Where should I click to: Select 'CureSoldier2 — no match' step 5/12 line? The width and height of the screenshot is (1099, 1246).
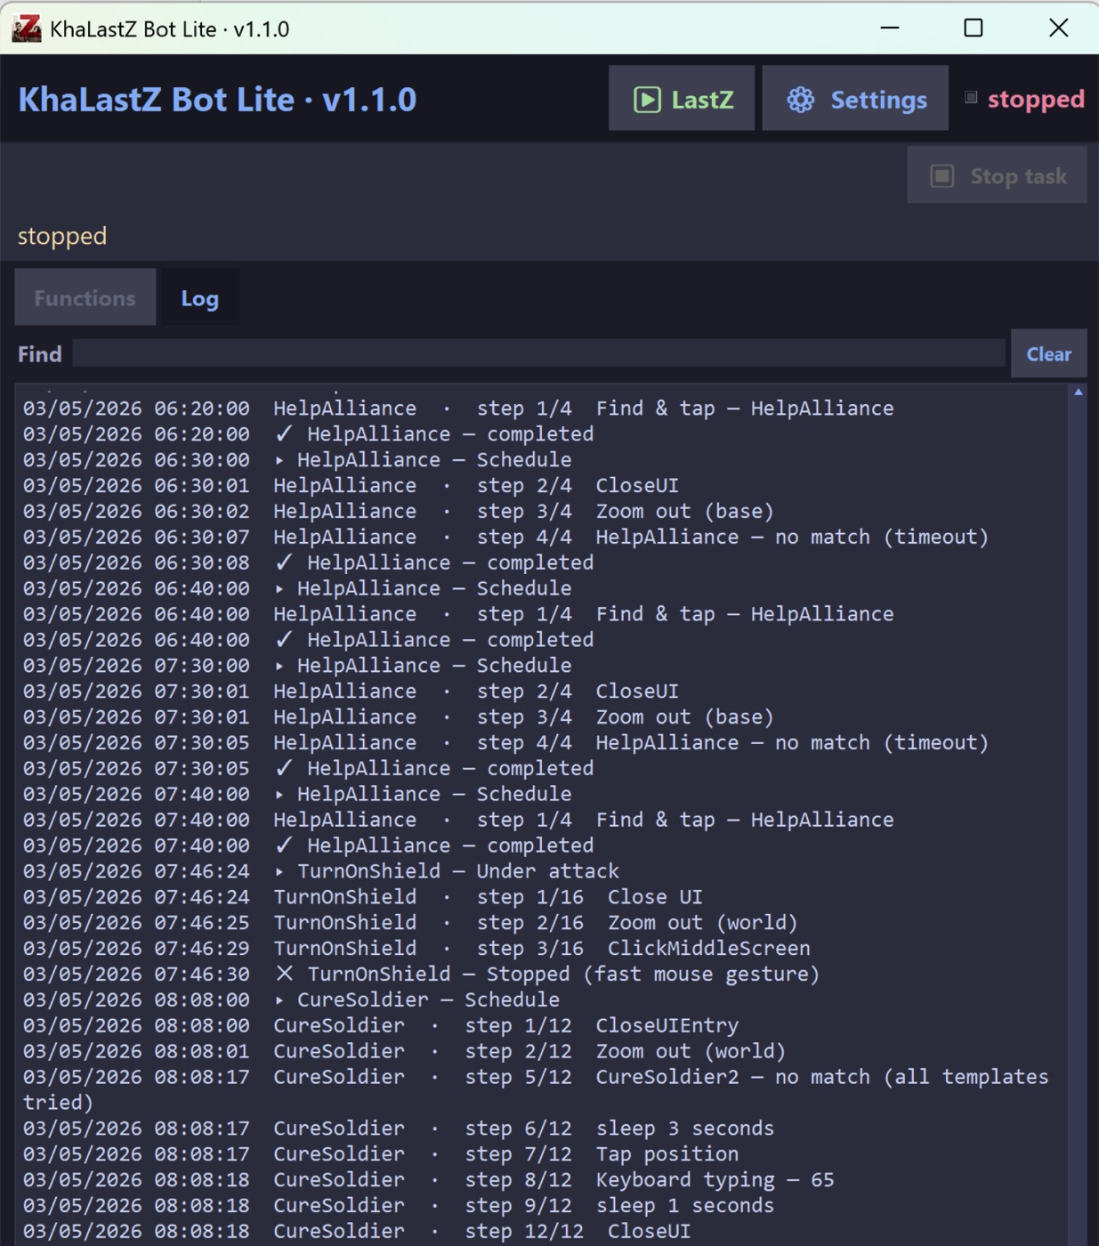click(536, 1090)
